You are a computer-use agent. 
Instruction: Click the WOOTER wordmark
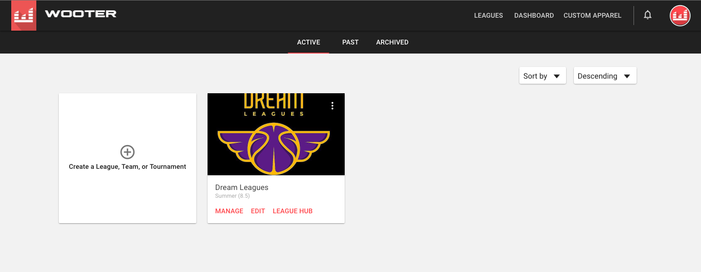[81, 14]
